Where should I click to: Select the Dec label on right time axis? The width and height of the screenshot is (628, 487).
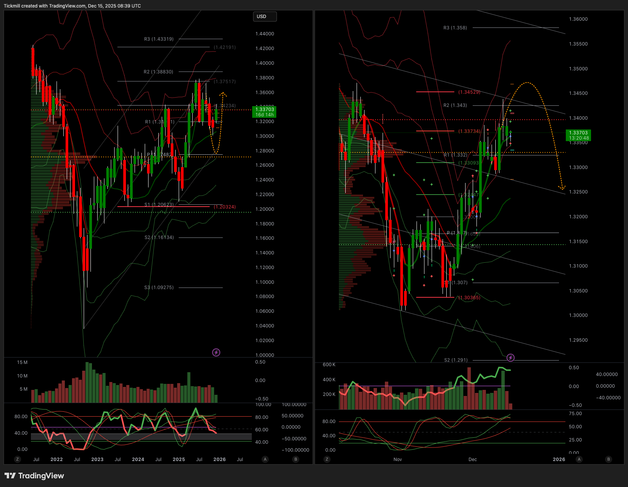473,459
